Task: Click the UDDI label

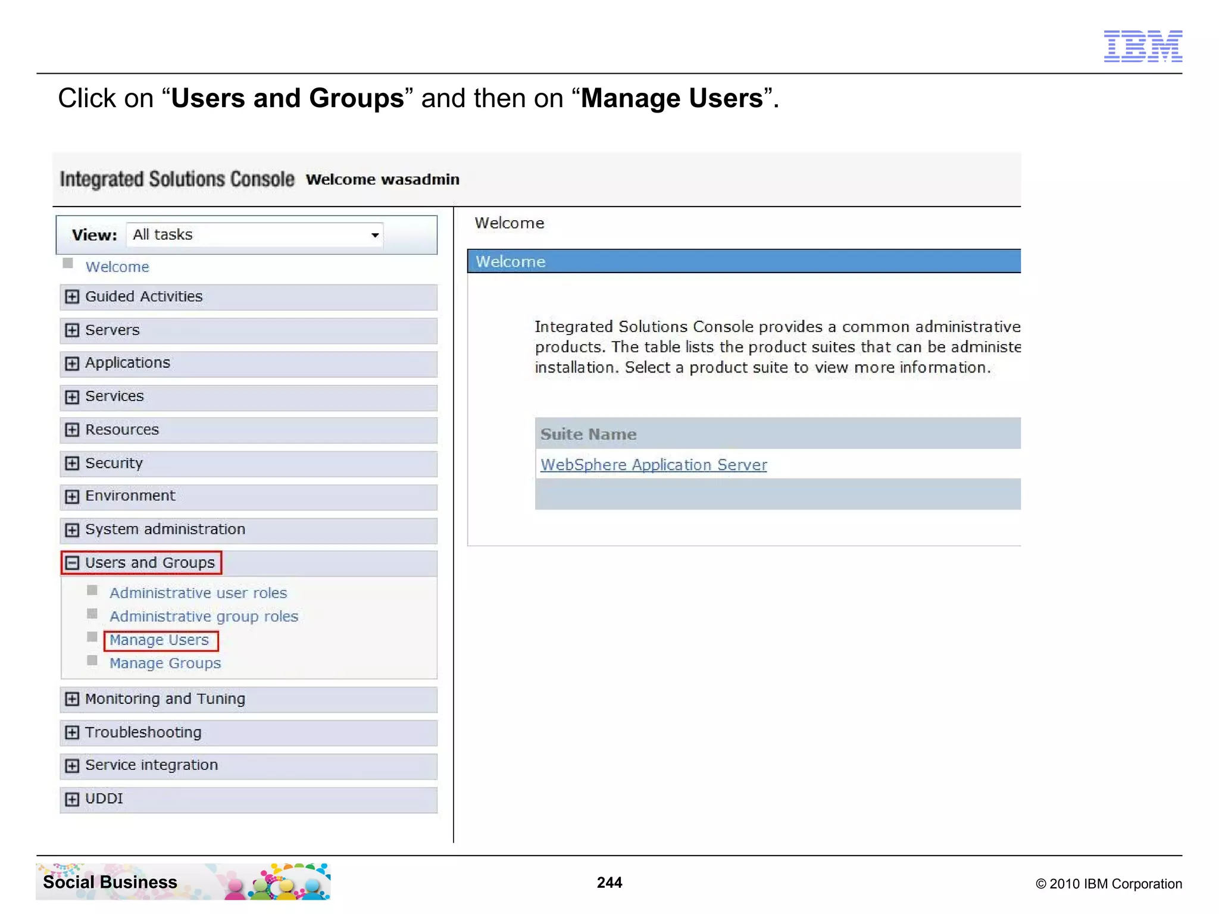Action: [104, 799]
